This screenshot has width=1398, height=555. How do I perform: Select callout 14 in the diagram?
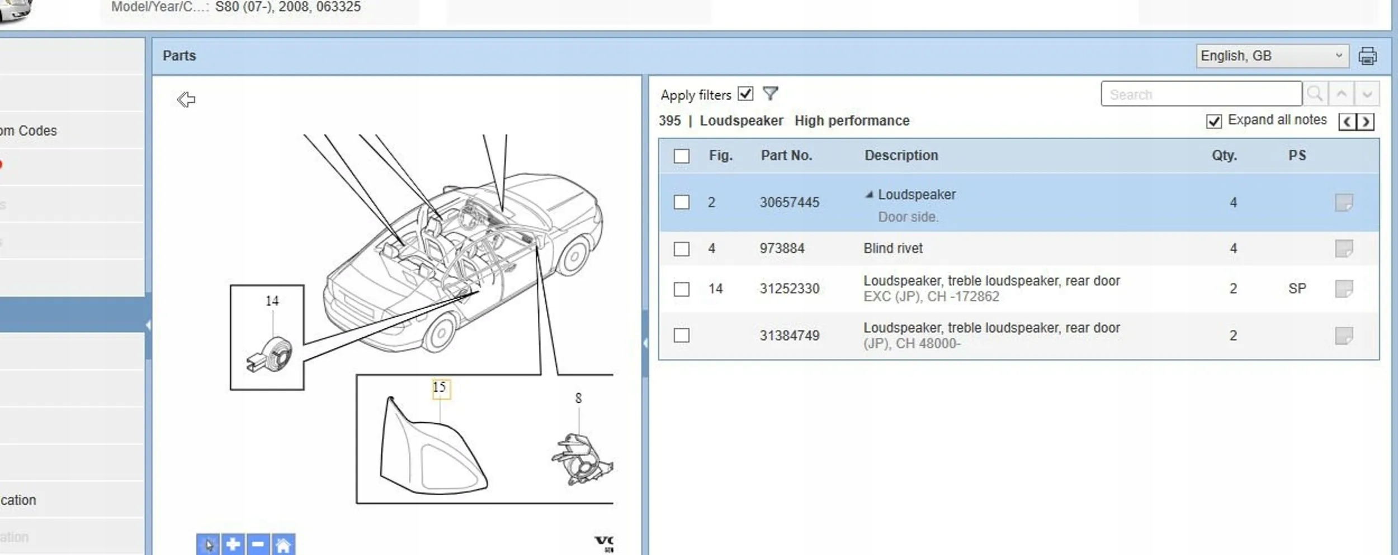click(272, 301)
